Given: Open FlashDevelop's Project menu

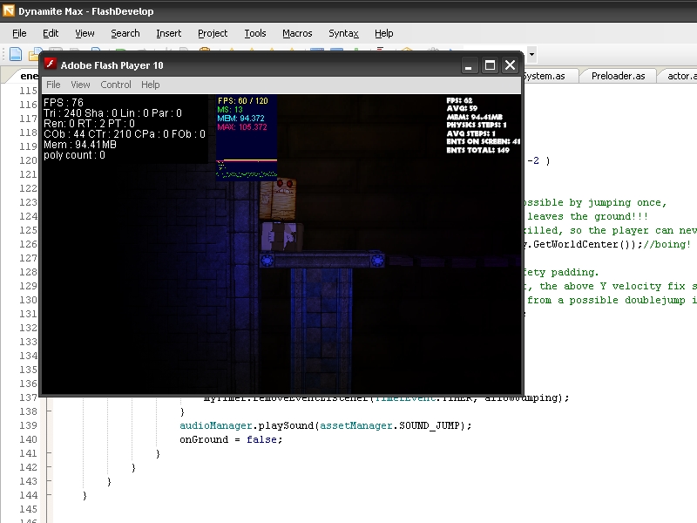Looking at the screenshot, I should [213, 33].
